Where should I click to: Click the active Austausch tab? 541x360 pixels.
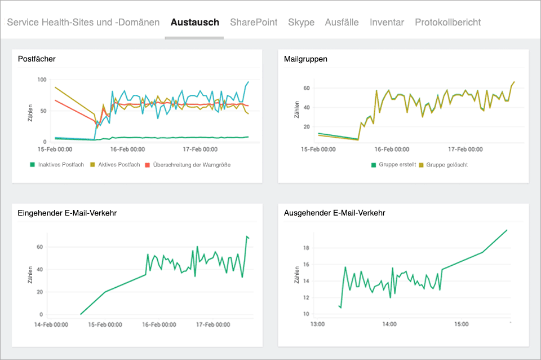coord(194,22)
